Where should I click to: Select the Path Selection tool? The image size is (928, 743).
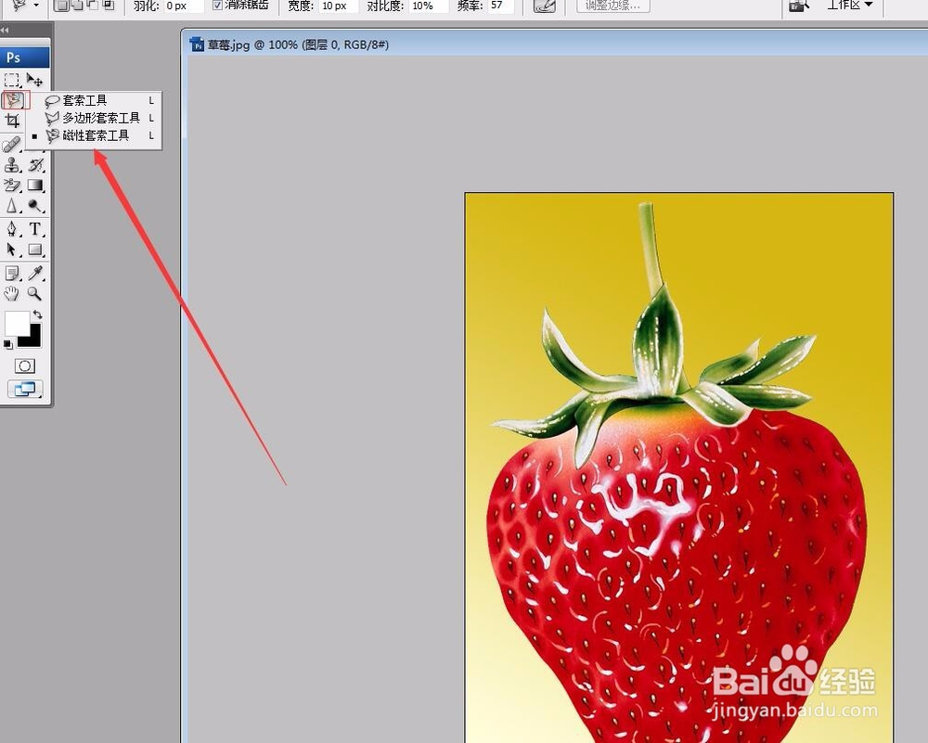pos(12,250)
